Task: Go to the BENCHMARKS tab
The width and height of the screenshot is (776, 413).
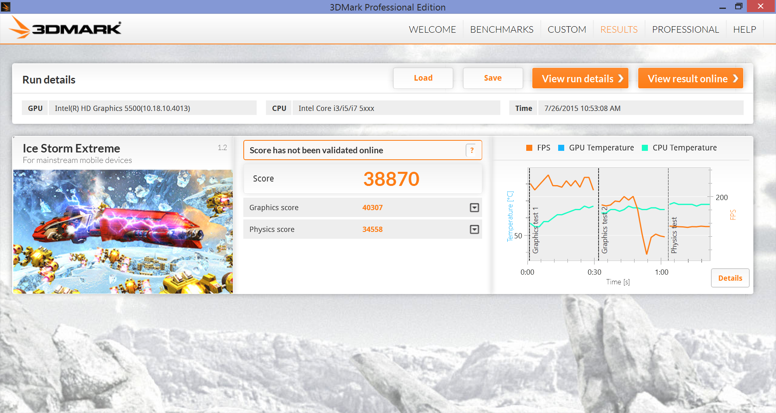Action: click(x=502, y=29)
